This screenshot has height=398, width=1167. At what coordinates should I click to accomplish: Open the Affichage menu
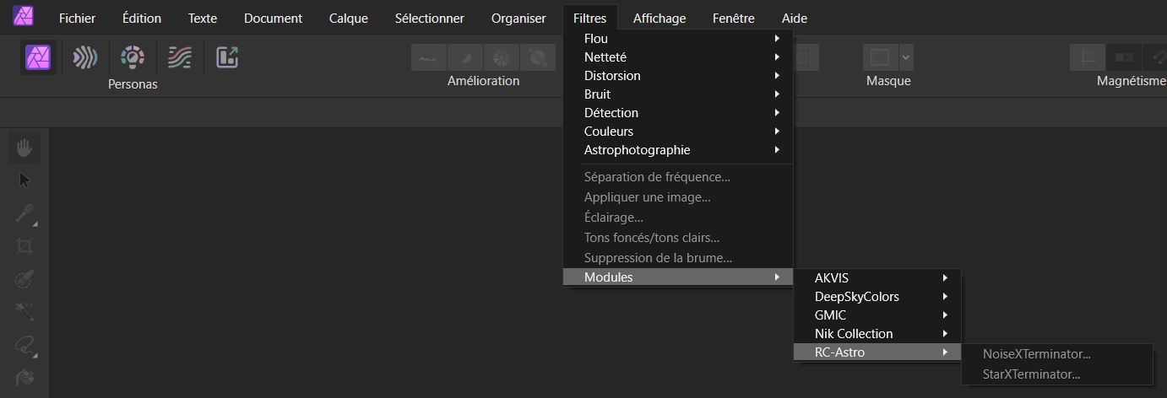pos(659,19)
